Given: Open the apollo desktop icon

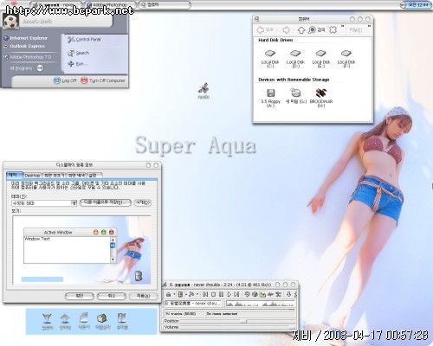Looking at the screenshot, I should 204,91.
